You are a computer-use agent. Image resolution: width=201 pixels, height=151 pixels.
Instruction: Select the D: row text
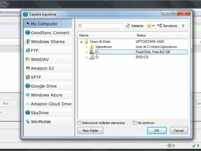coord(97,57)
